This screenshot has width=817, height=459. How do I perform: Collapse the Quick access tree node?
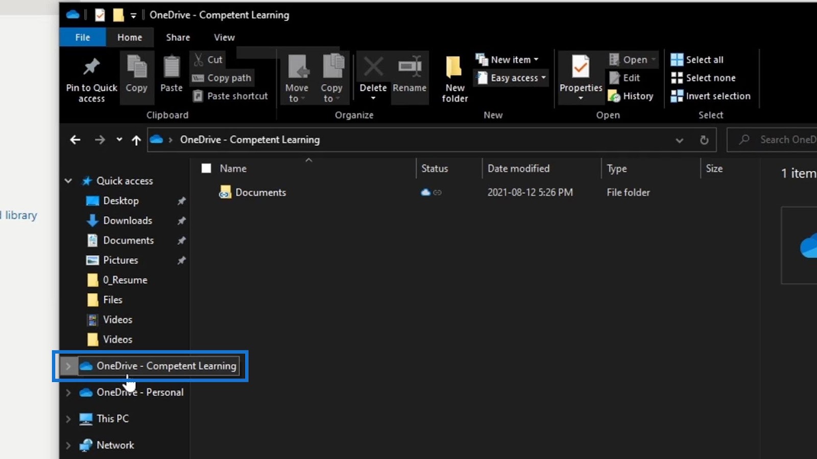point(68,181)
